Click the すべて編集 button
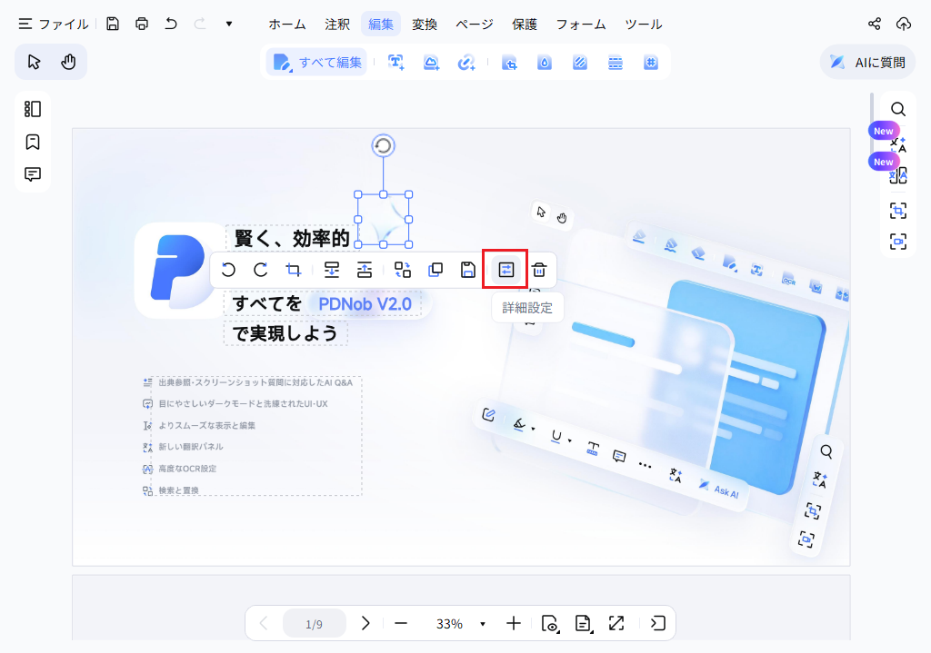Screen dimensions: 931x653 316,63
